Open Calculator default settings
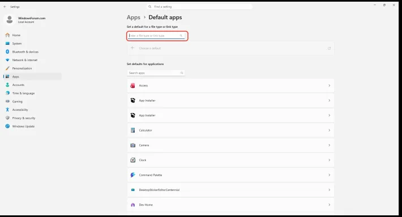Viewport: 402px width, 217px height. 230,130
